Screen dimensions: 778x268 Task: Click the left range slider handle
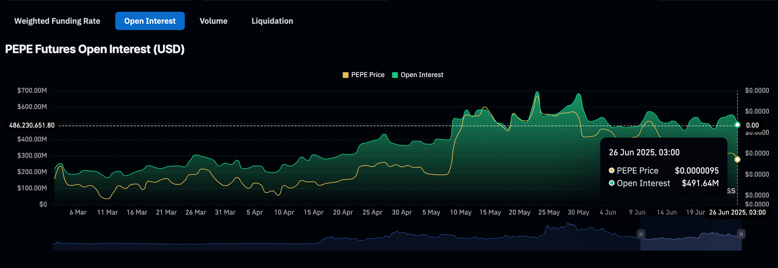click(641, 234)
